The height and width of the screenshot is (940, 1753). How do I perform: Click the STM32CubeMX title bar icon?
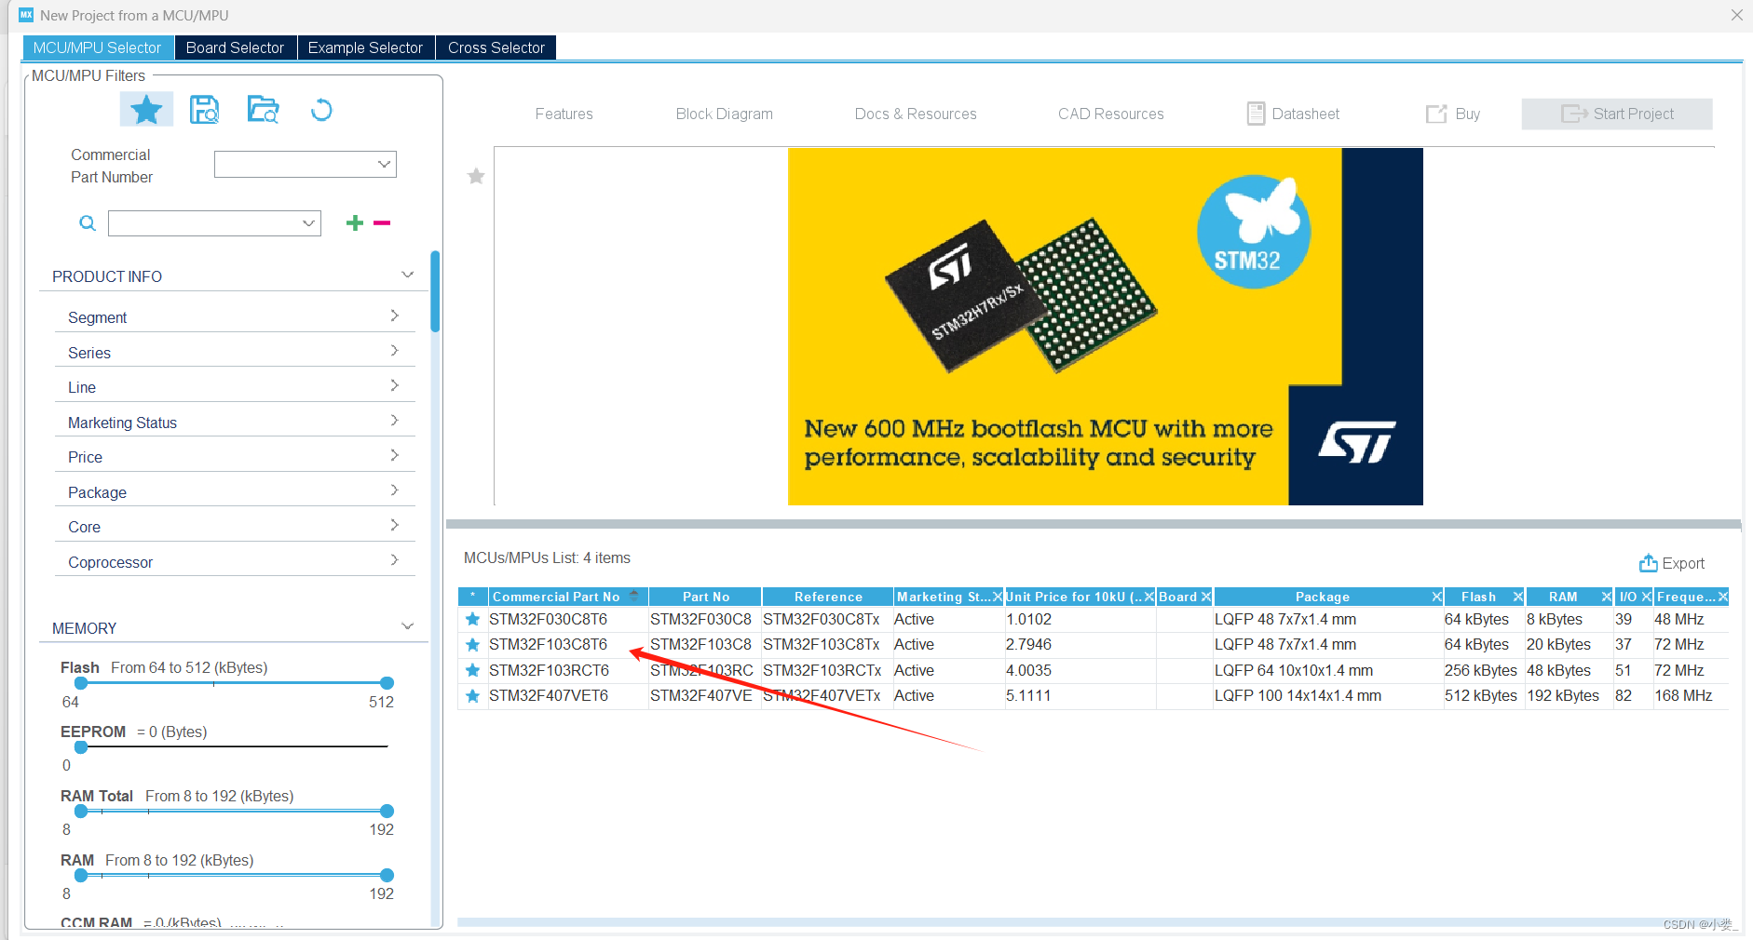(x=26, y=15)
